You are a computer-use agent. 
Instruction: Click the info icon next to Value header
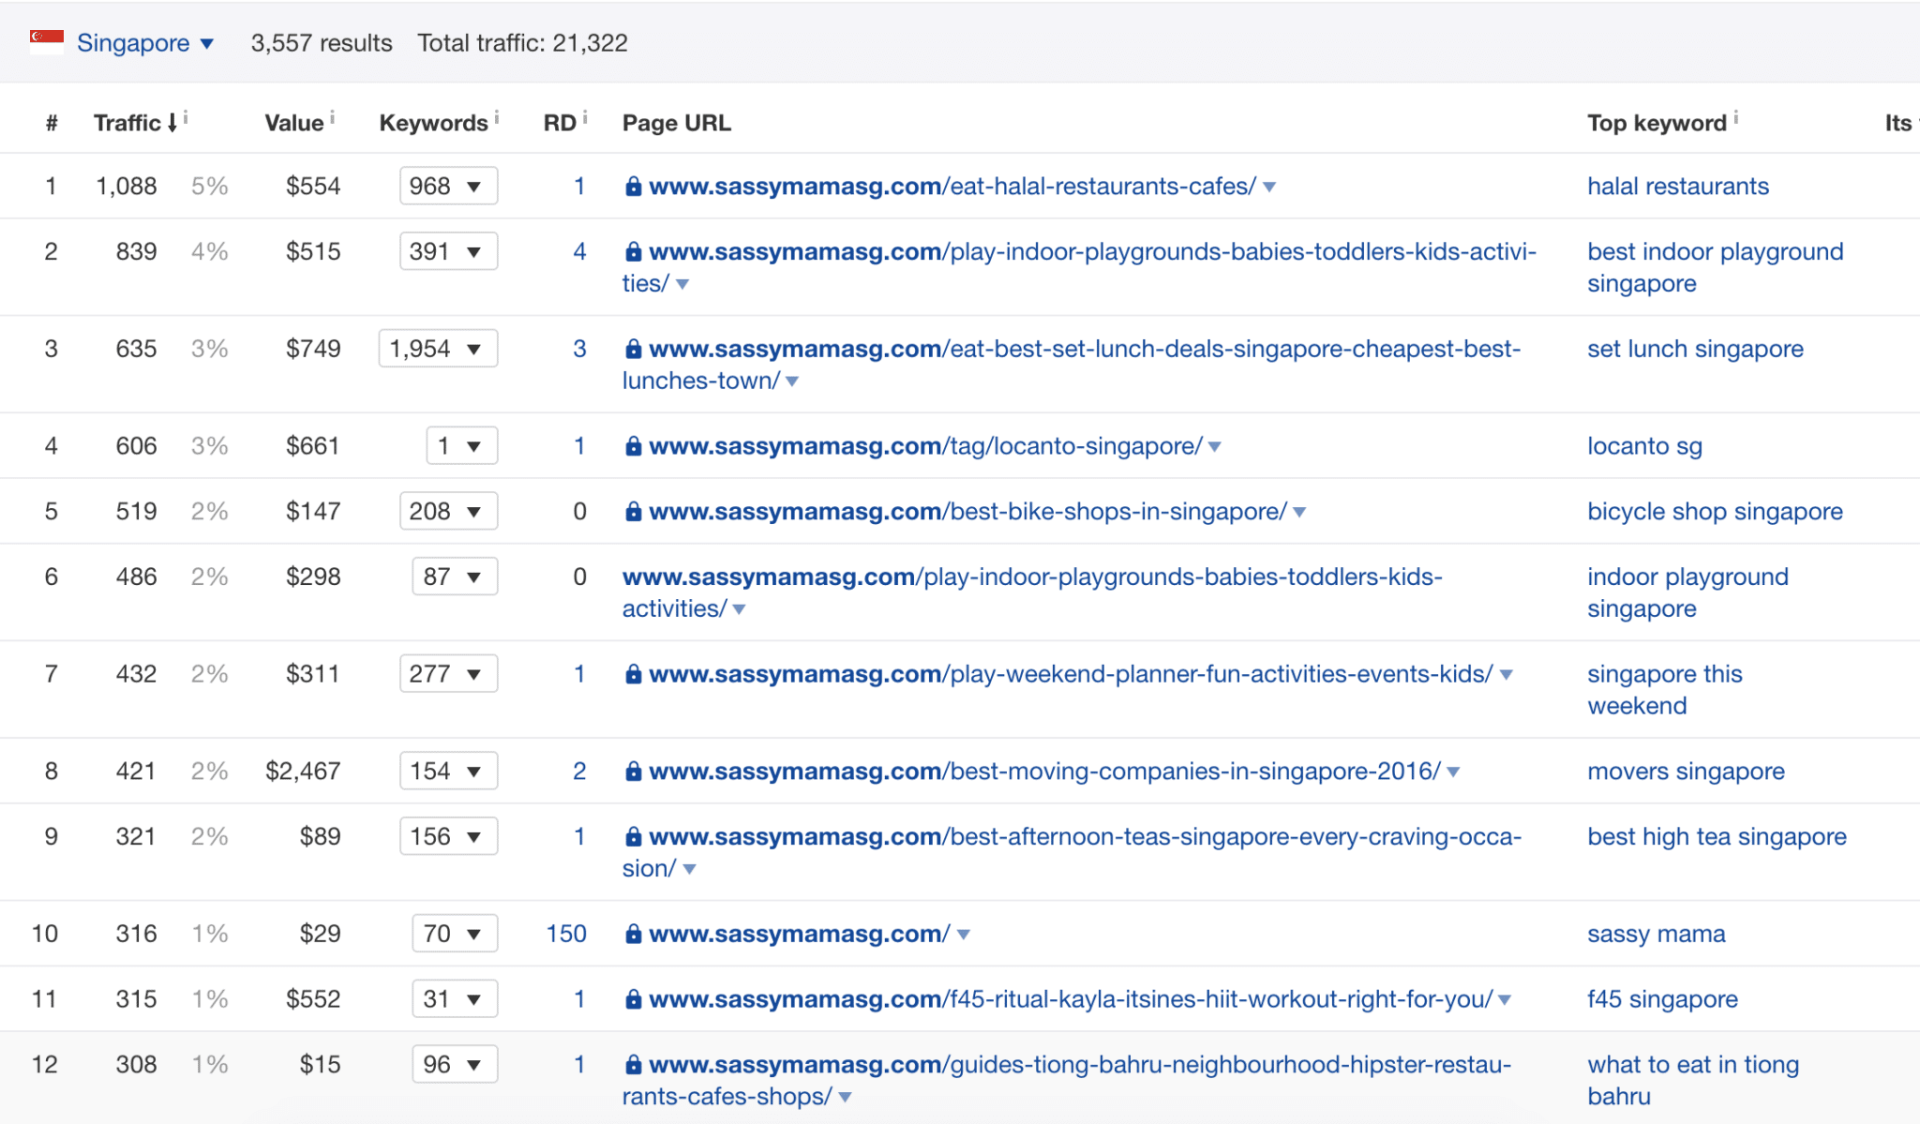click(x=332, y=117)
